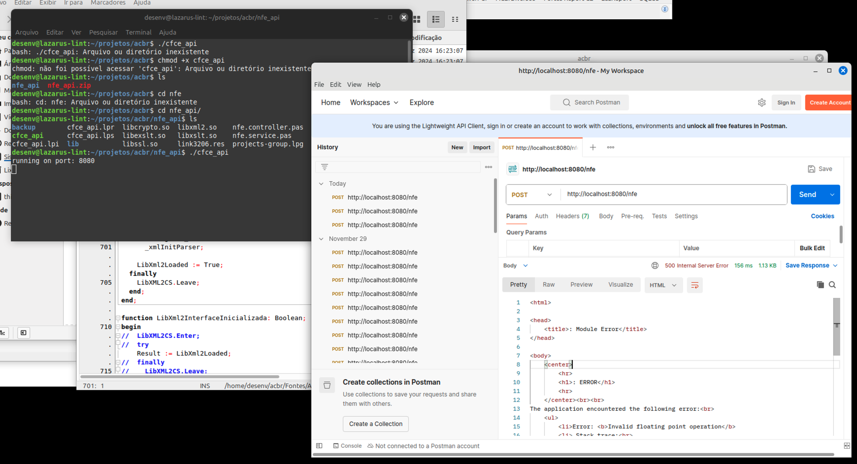Click the network globe icon in response

655,265
